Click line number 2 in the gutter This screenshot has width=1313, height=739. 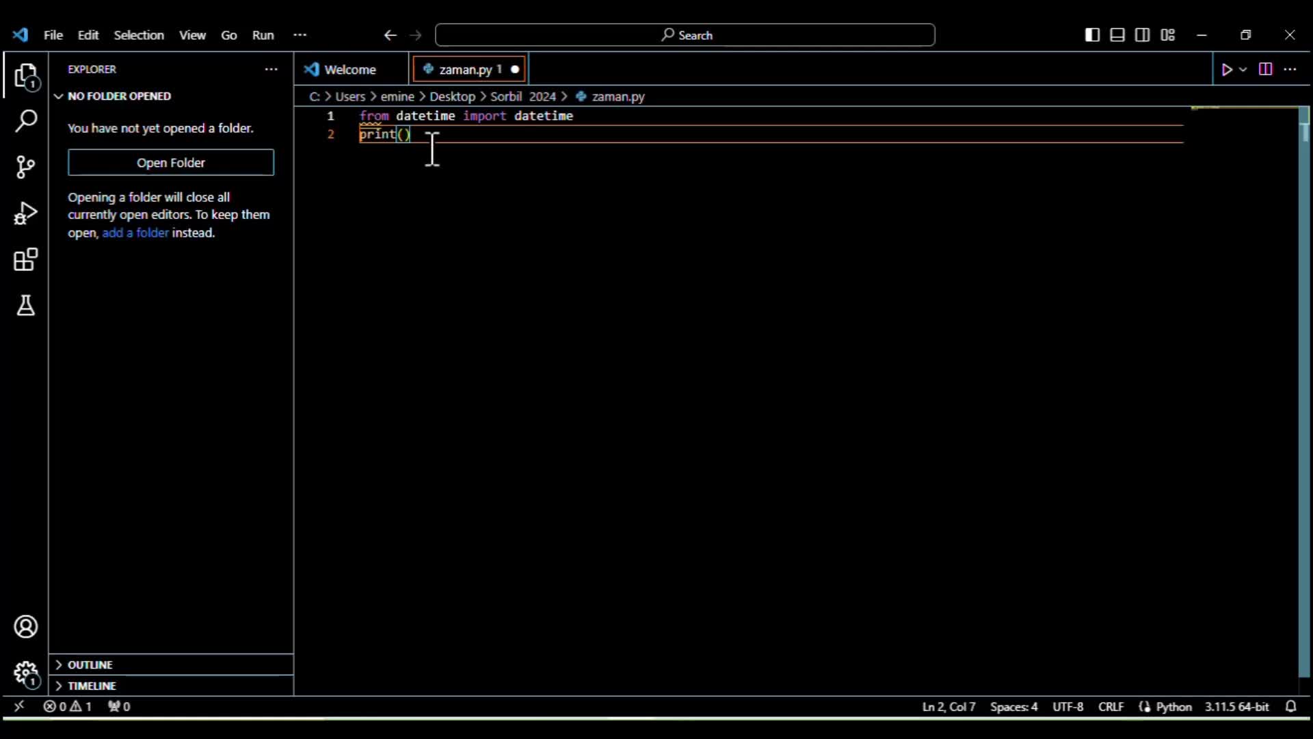coord(331,134)
